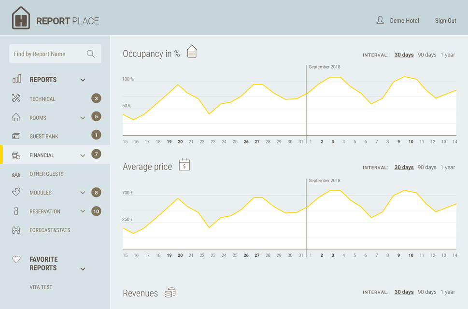Screen dimensions: 468x309
Task: Click the user profile icon
Action: [380, 20]
